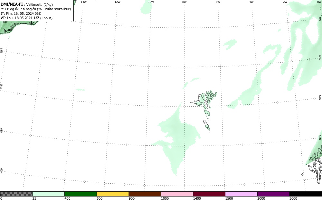322x201 pixels.
Task: Click the dark green 400–500 legend swatch
Action: coord(80,194)
